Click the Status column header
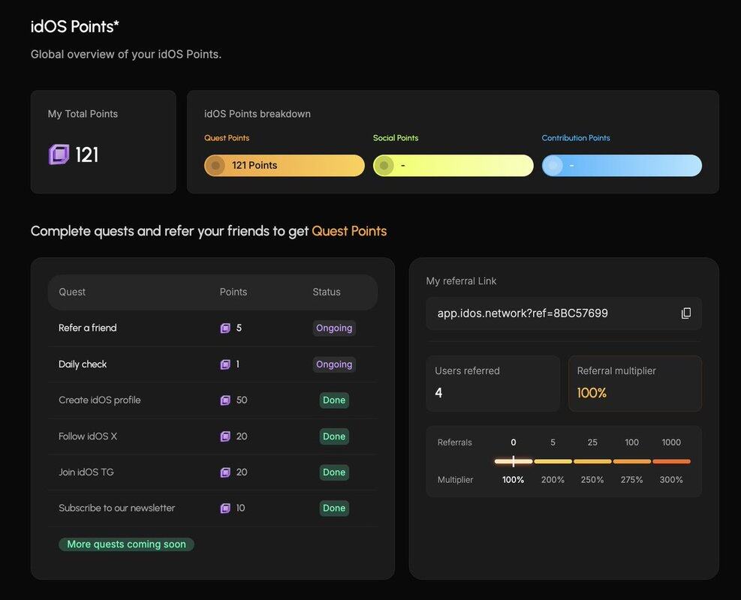Viewport: 741px width, 600px height. [x=327, y=292]
